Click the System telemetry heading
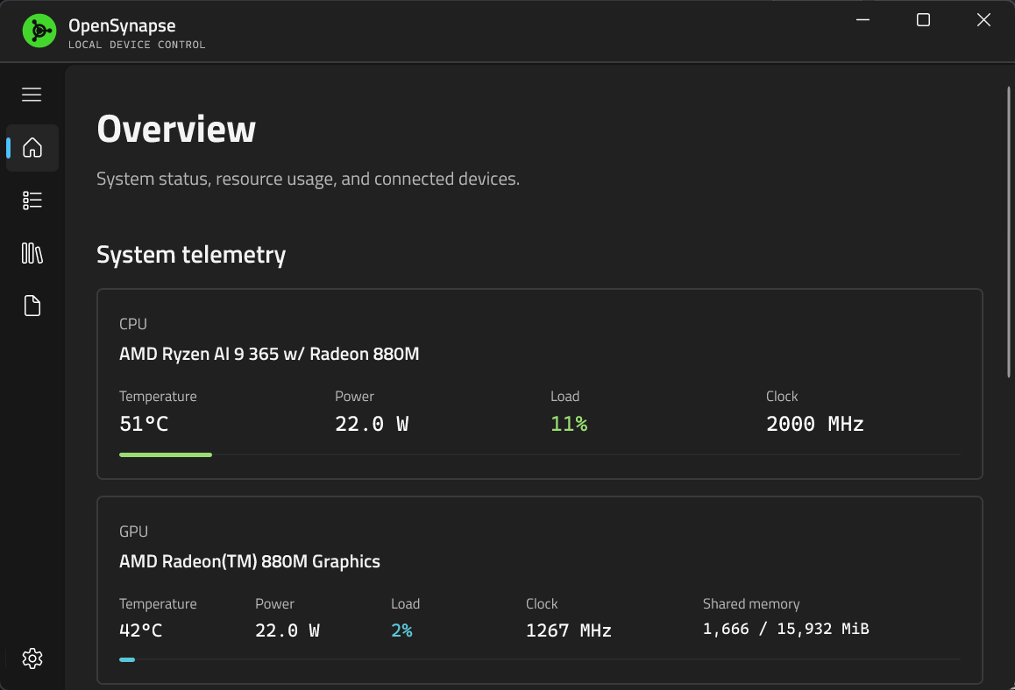The height and width of the screenshot is (690, 1015). click(x=191, y=255)
